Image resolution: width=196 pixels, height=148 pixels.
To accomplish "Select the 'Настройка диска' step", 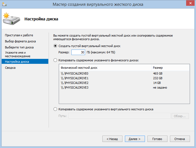I will tap(17, 62).
